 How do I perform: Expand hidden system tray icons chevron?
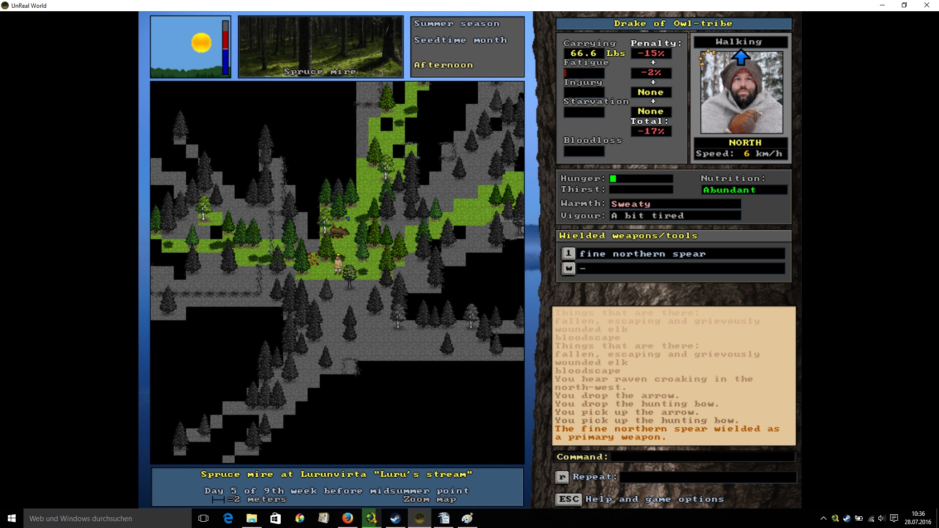click(824, 518)
